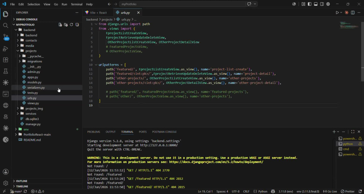
Task: Open Source Control view with 557 badge
Action: (x=5, y=37)
